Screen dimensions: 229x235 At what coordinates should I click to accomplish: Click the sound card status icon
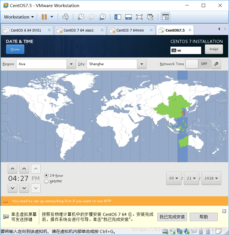coord(186,231)
